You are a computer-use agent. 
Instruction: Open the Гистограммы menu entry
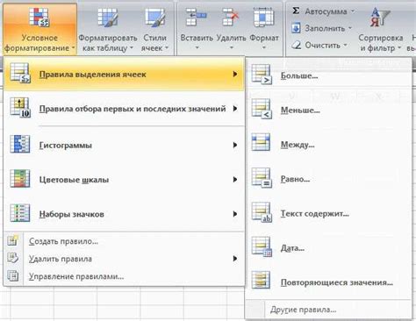tap(124, 145)
